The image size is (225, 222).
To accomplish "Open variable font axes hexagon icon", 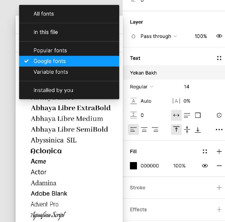I will 219,115.
